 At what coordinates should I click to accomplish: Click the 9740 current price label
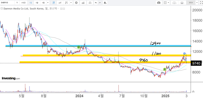(x=196, y=63)
